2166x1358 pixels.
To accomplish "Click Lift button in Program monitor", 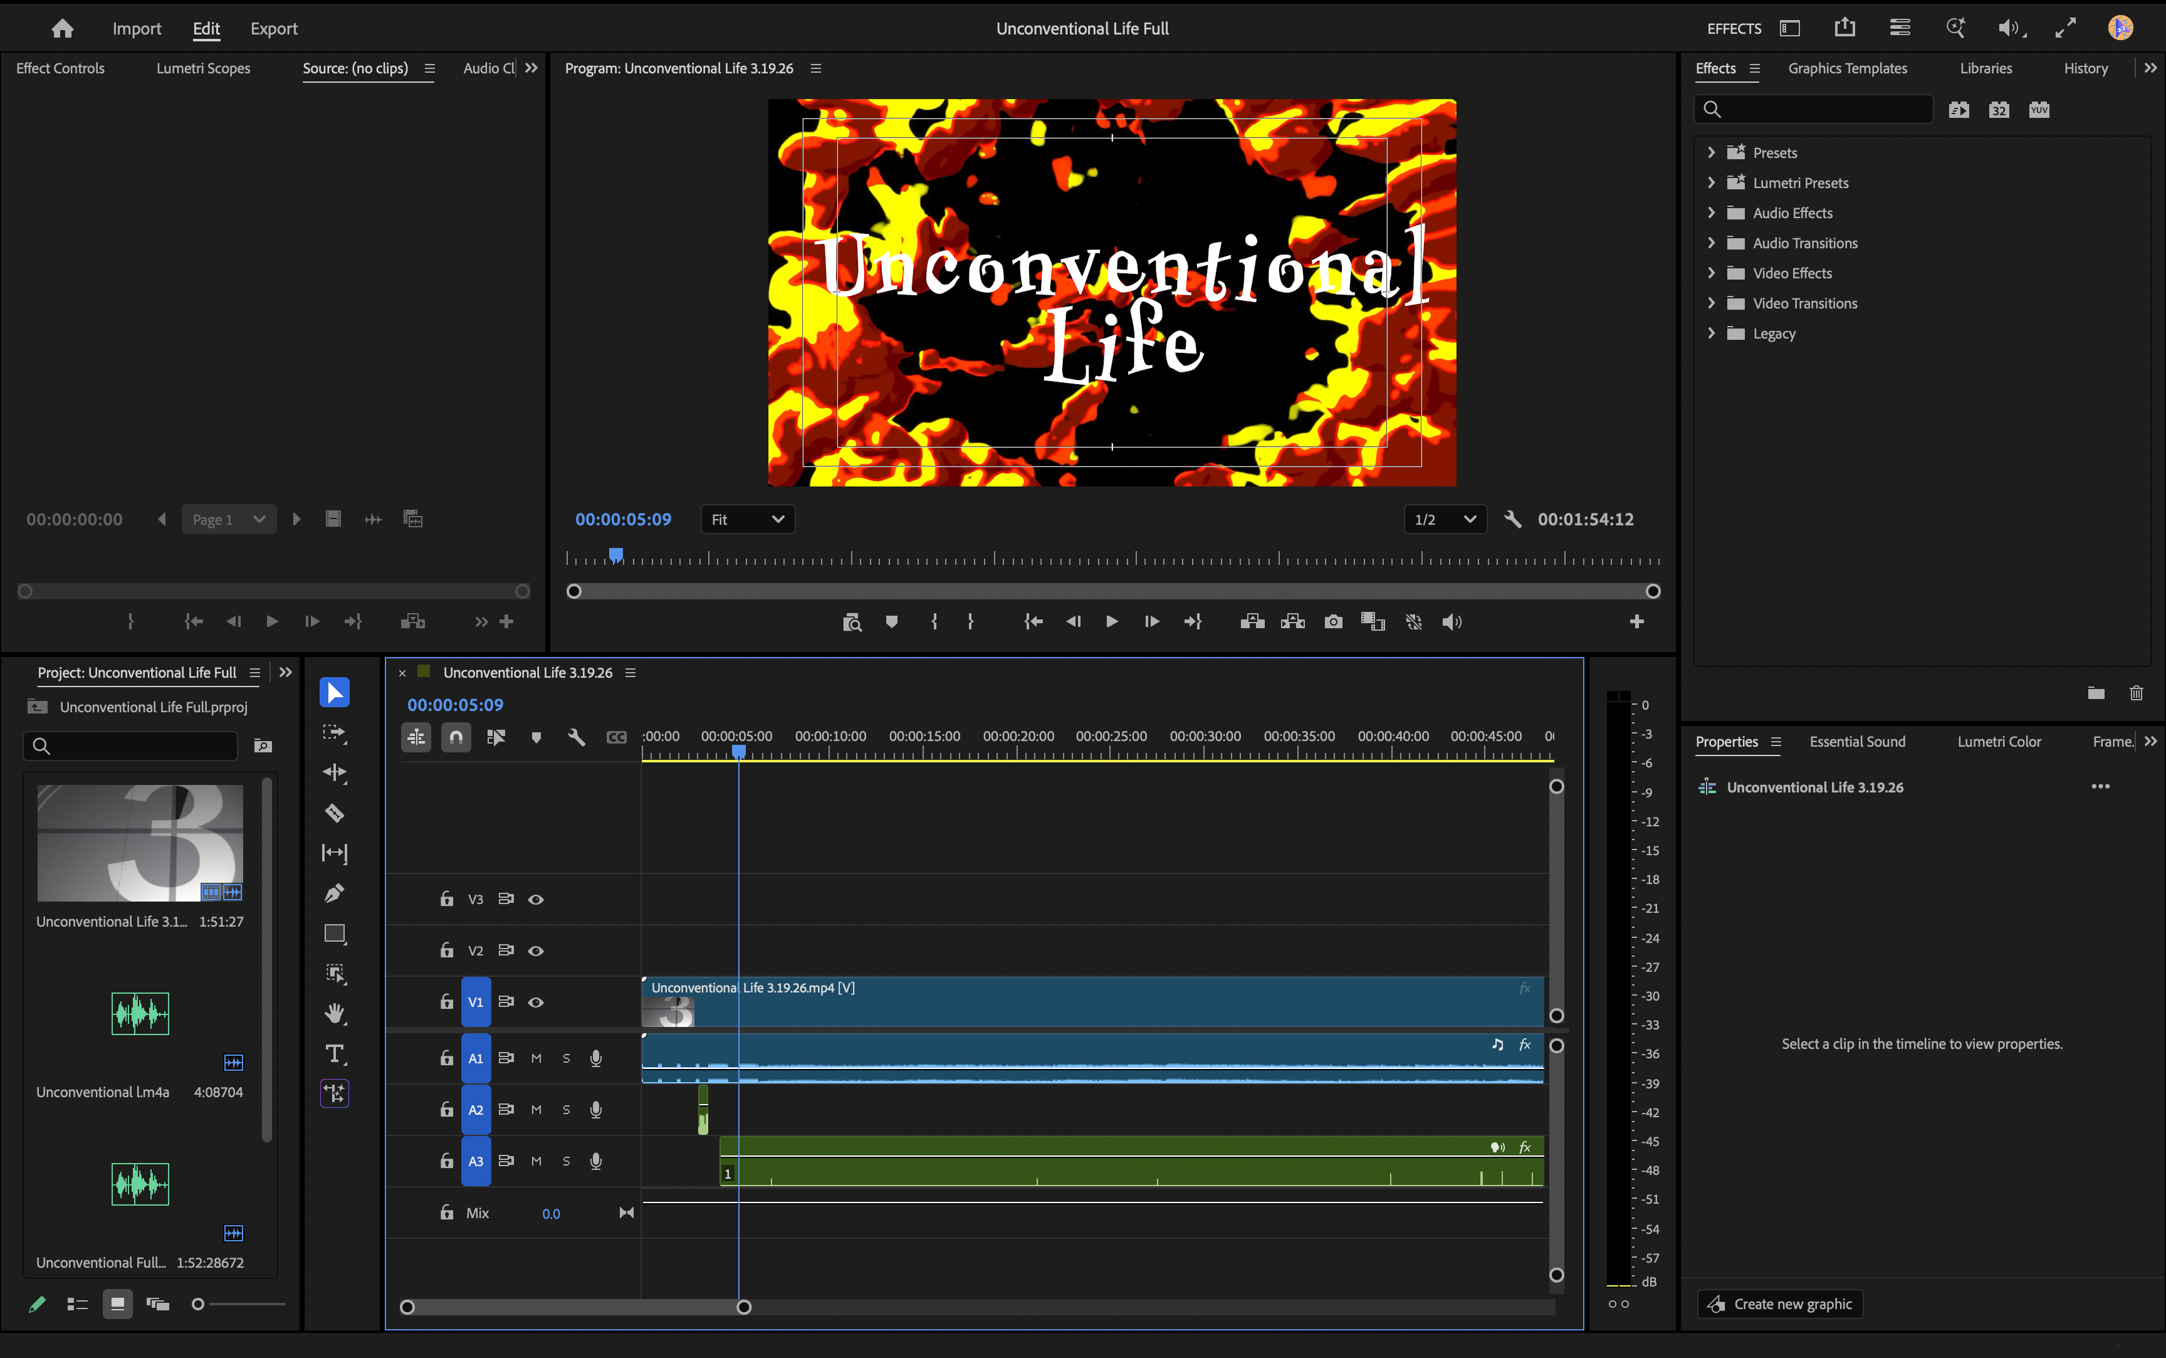I will 1252,621.
